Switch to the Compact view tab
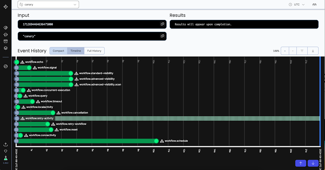 (x=58, y=51)
